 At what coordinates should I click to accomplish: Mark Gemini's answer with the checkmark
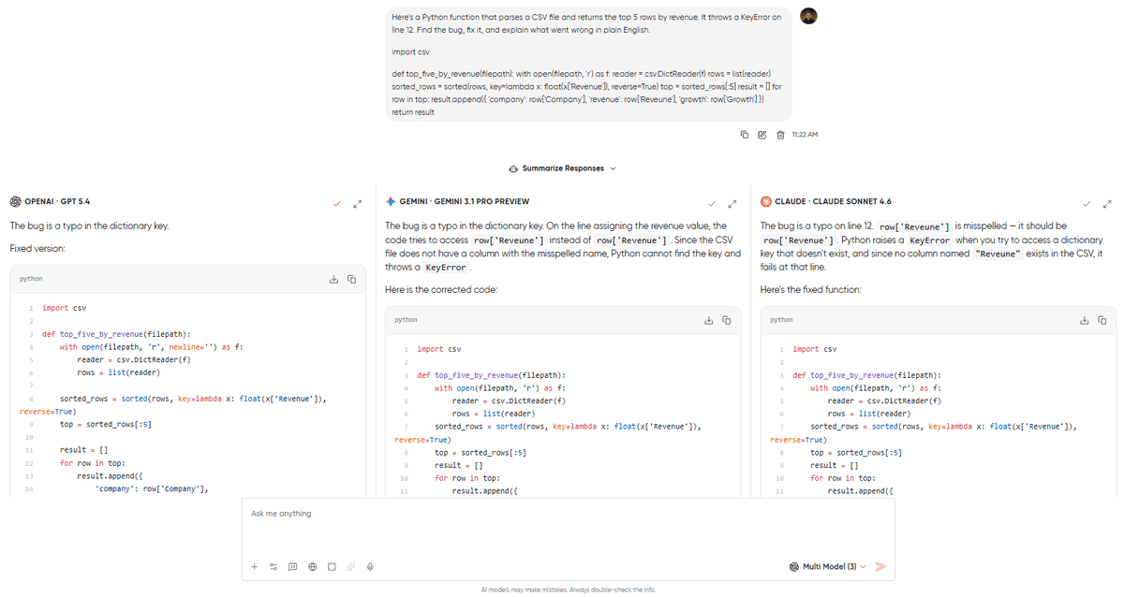pos(711,202)
